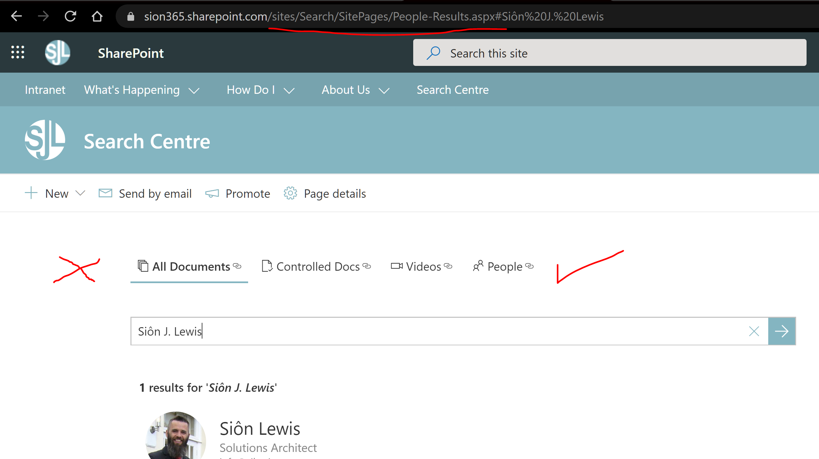Click the browser reload icon
The image size is (819, 459).
[x=70, y=16]
